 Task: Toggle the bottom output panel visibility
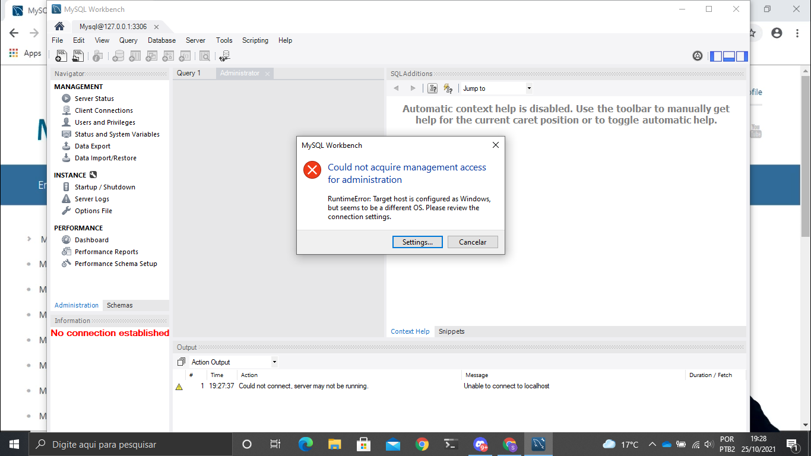tap(729, 56)
